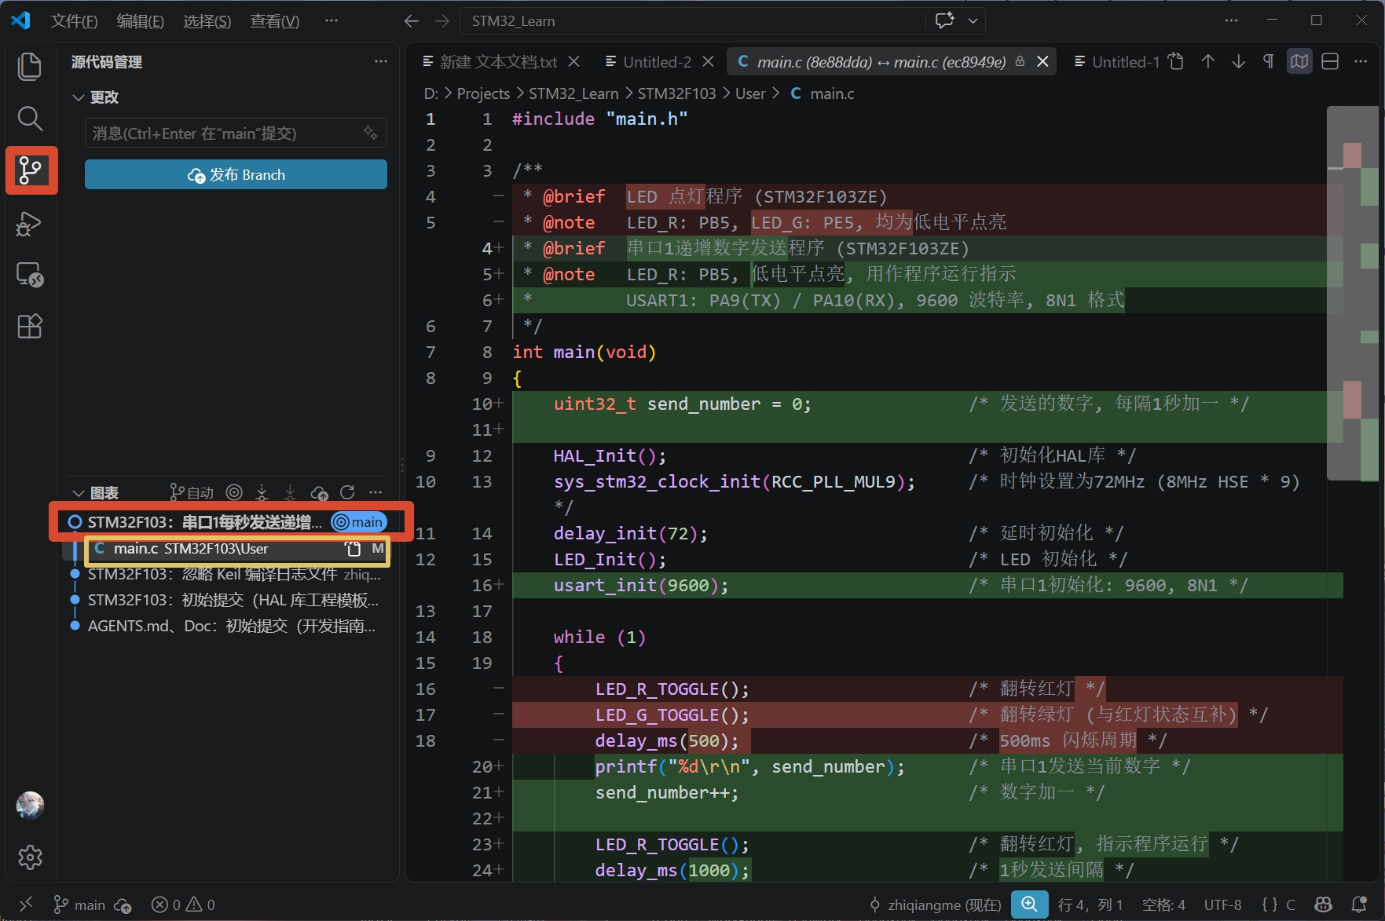Open notifications bell in status bar
1385x921 pixels.
coord(1358,905)
